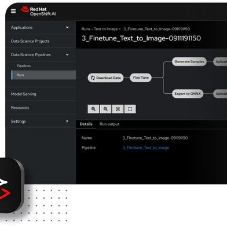Select Runs in sidebar
This screenshot has width=227, height=227.
point(43,75)
